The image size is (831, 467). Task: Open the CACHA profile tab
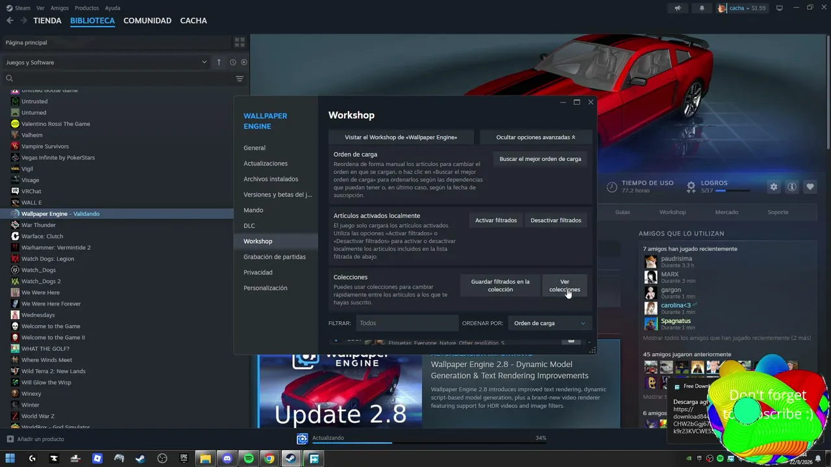(193, 21)
